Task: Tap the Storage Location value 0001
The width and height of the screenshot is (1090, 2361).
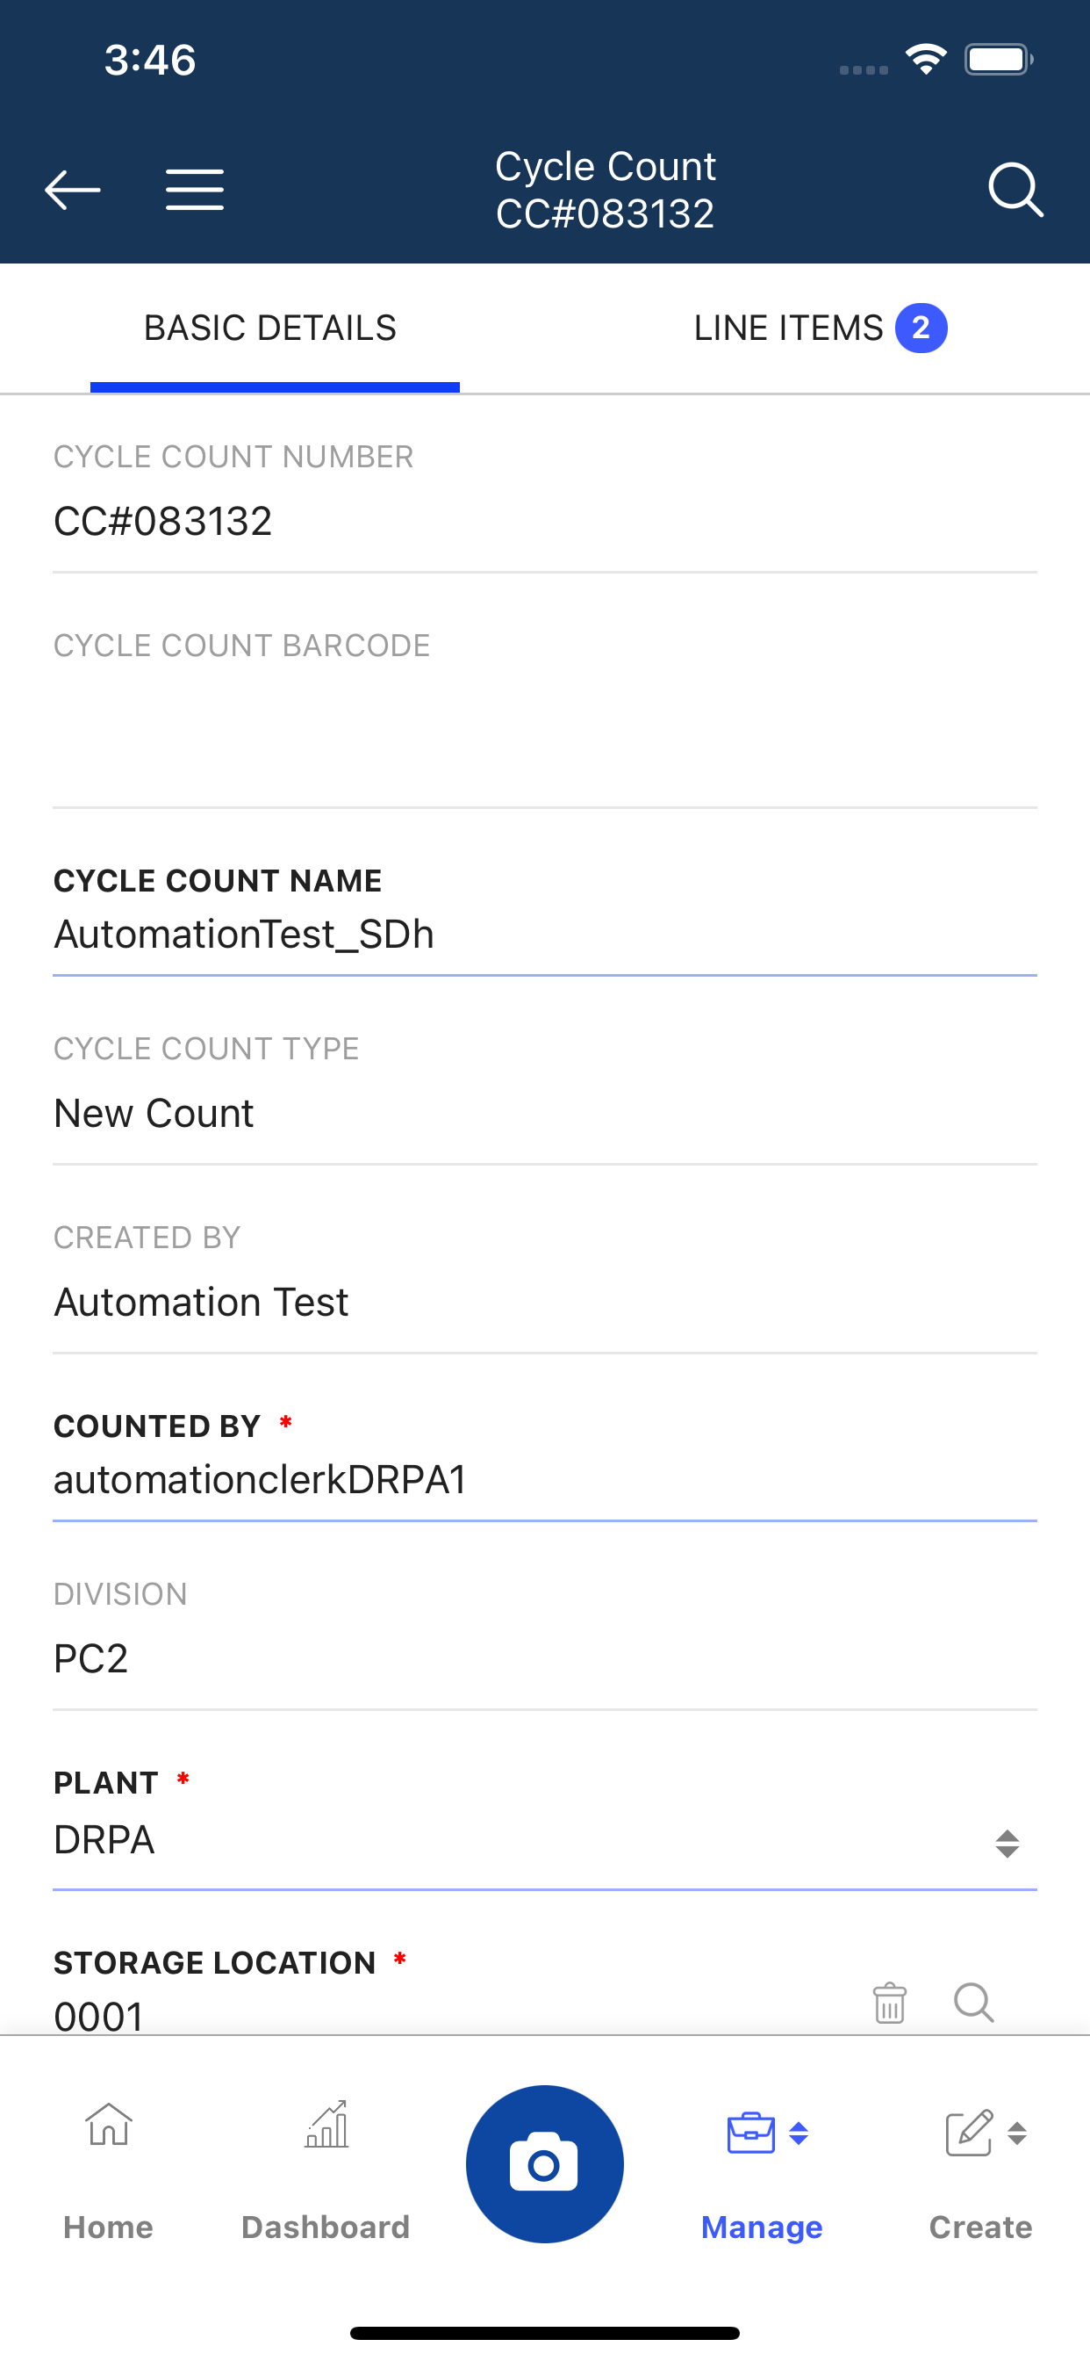Action: point(99,2016)
